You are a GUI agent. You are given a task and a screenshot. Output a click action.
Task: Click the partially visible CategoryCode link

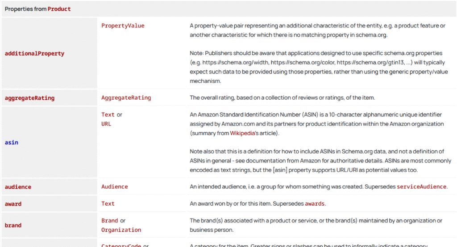[121, 245]
